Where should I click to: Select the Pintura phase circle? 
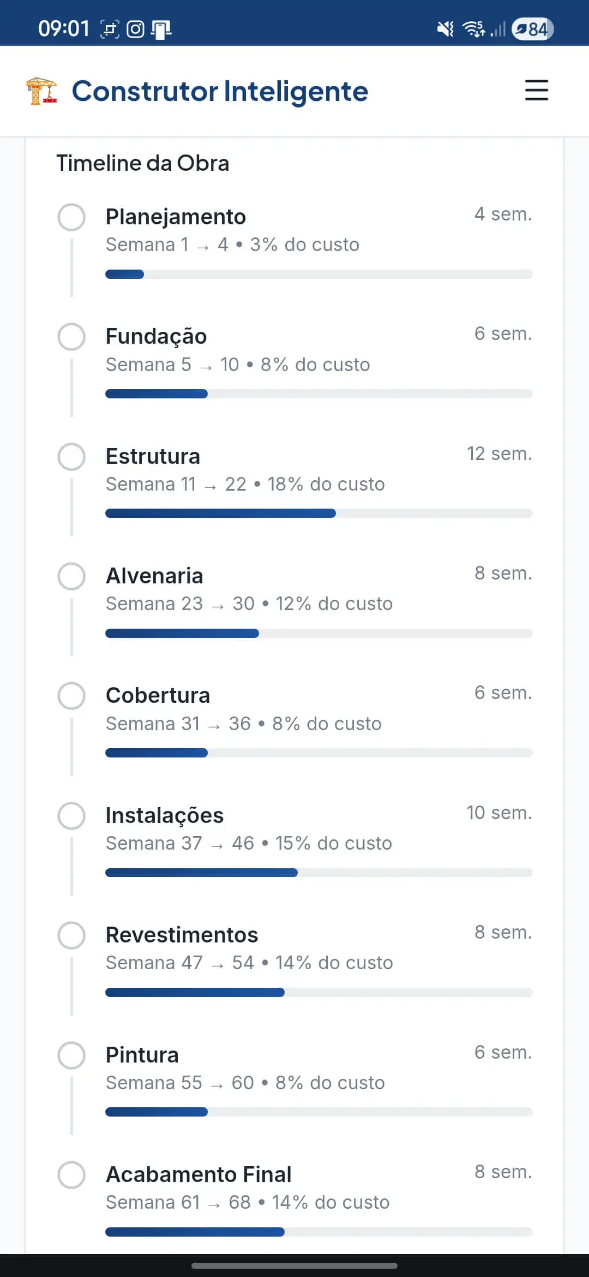point(71,1055)
